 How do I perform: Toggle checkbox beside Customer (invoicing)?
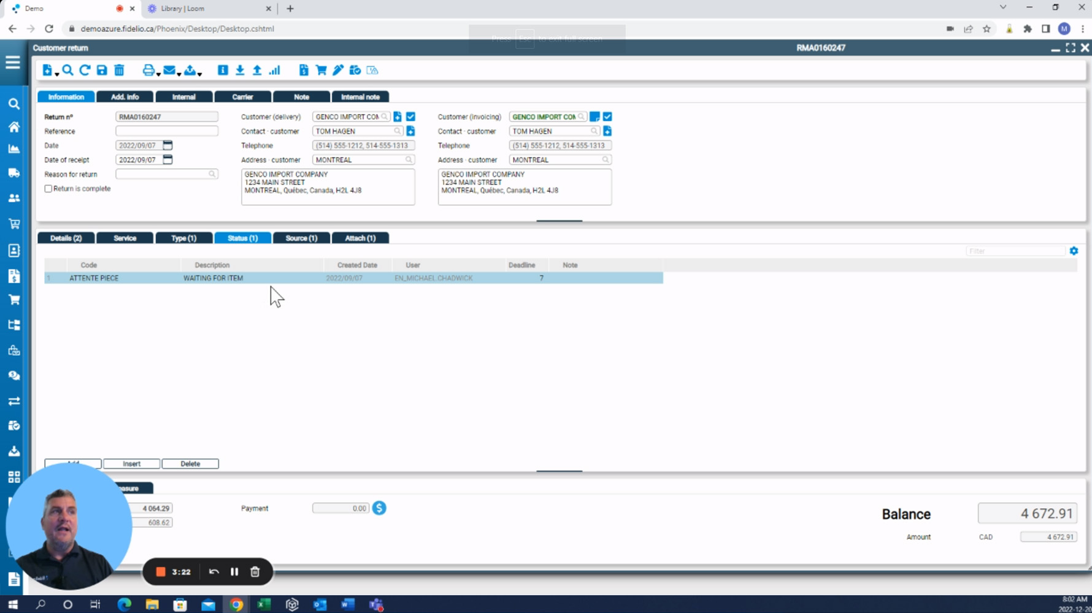pyautogui.click(x=607, y=116)
